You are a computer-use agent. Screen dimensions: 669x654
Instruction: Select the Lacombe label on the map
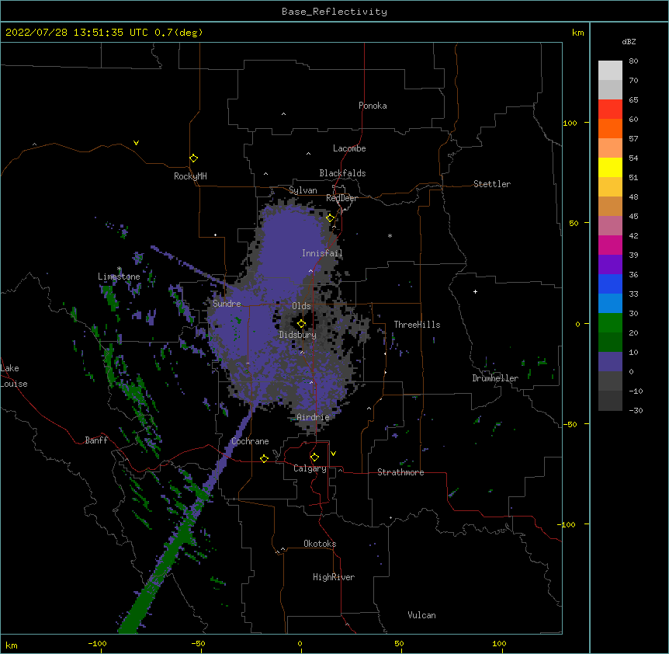tap(349, 148)
